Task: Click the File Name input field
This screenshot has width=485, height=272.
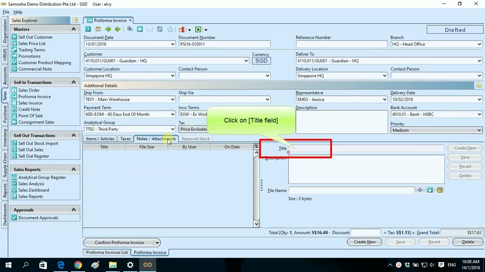Action: coord(351,190)
